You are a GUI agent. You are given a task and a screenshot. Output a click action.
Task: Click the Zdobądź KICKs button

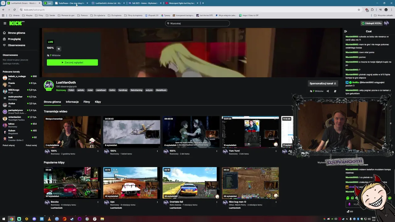(x=372, y=23)
